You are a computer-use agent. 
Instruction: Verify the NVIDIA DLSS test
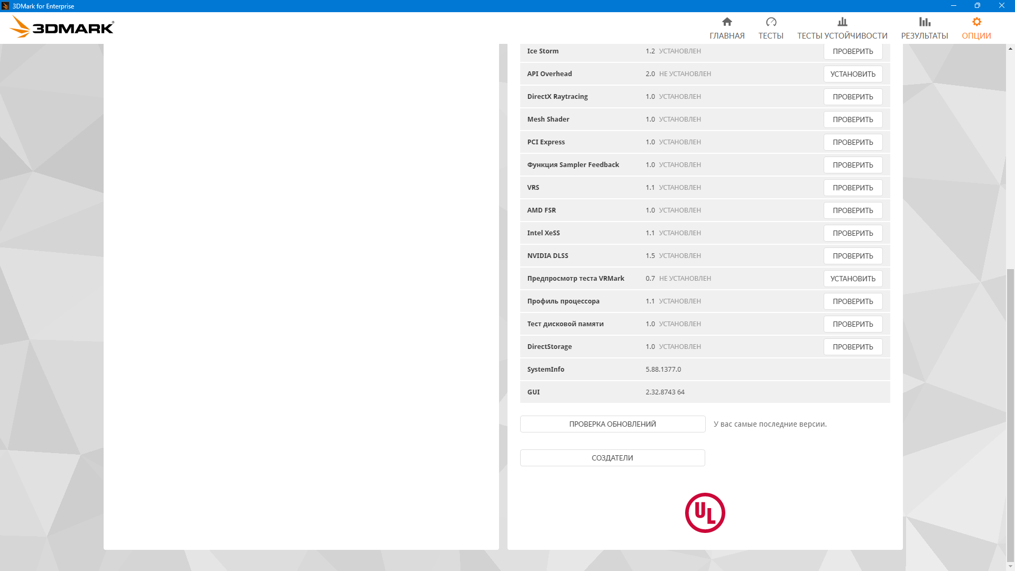[853, 256]
